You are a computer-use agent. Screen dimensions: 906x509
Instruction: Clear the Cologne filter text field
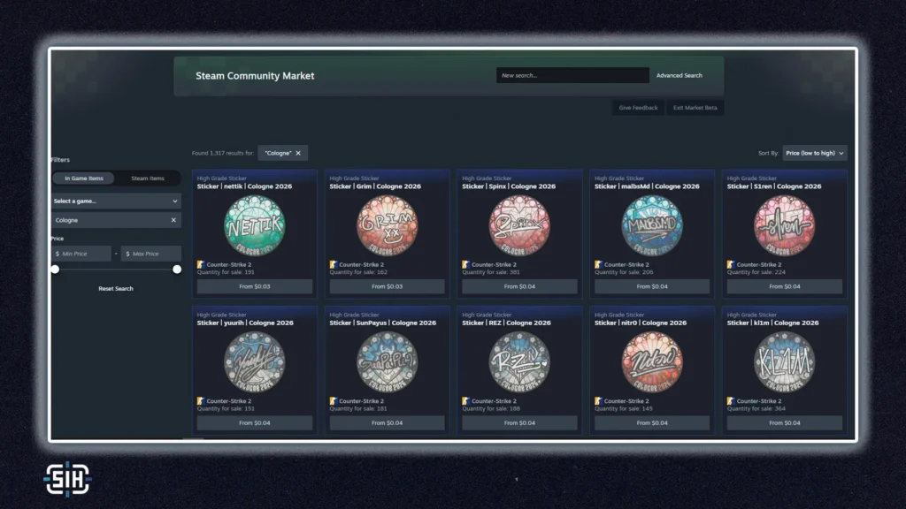tap(173, 220)
